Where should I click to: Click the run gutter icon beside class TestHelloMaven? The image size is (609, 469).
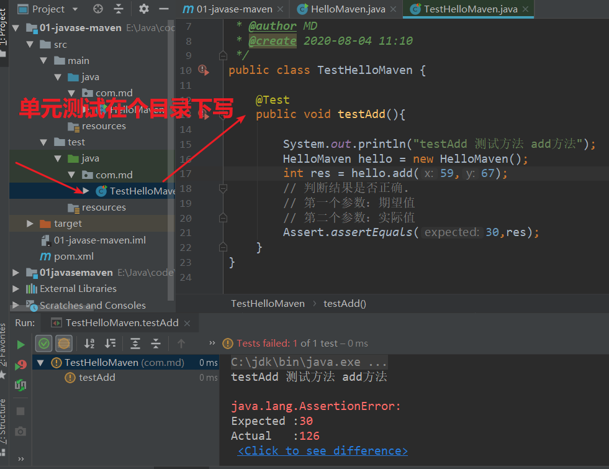[x=203, y=70]
